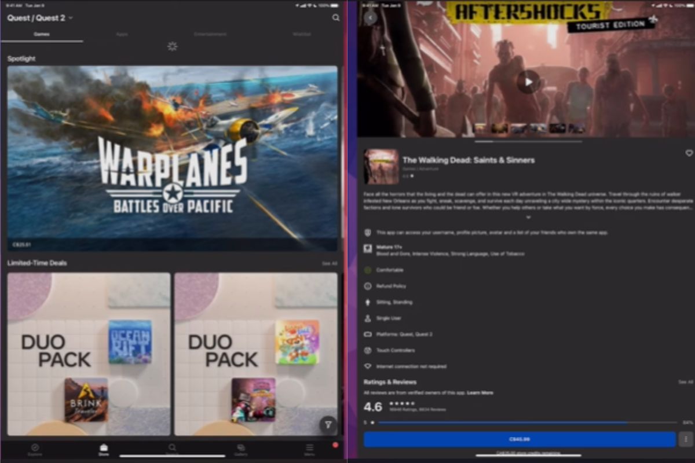Tap the Store icon in the bottom bar

click(104, 450)
